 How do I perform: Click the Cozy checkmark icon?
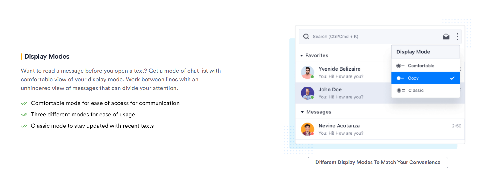click(x=452, y=78)
